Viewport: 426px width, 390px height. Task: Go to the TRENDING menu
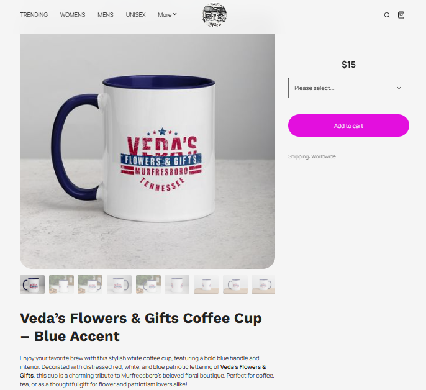pos(34,15)
